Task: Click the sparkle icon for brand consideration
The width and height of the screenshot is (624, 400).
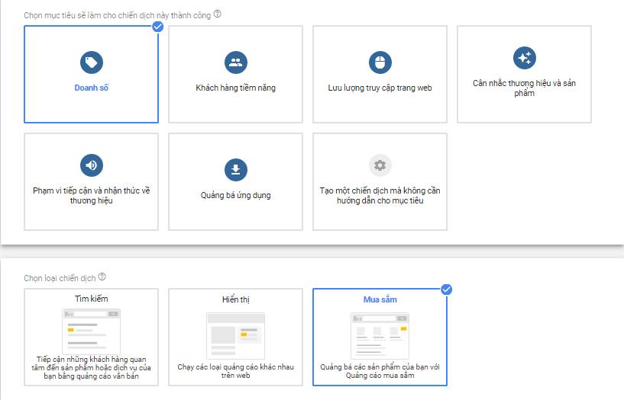Action: 524,58
